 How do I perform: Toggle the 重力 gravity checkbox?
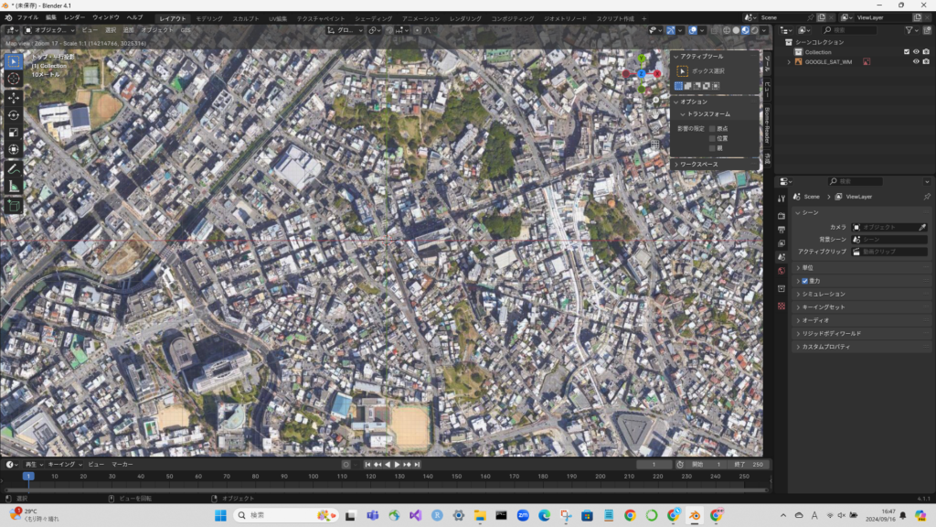(804, 281)
